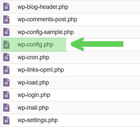Click the wp-cron.php file icon
Screen dimensions: 140x127
[7, 57]
